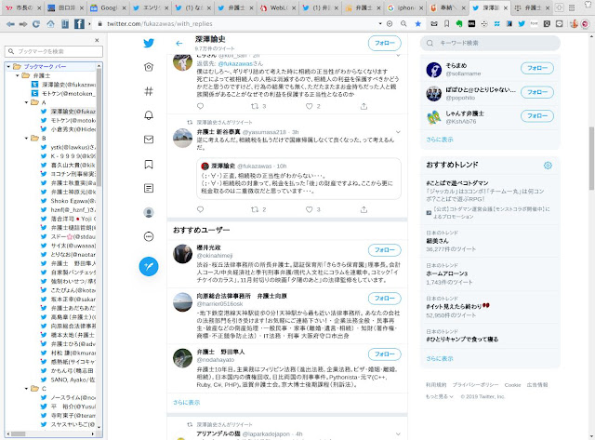Reload the page with the refresh icon
Screen dimensions: 595x440
pyautogui.click(x=36, y=24)
